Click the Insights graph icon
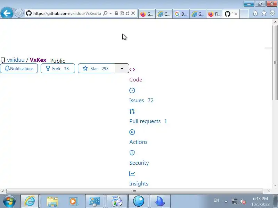This screenshot has width=278, height=208. [x=132, y=174]
